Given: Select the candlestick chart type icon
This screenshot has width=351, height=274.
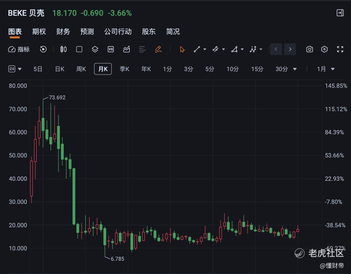Looking at the screenshot, I should 64,49.
